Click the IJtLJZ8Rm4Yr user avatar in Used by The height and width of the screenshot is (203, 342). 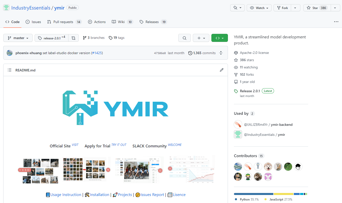pos(238,124)
